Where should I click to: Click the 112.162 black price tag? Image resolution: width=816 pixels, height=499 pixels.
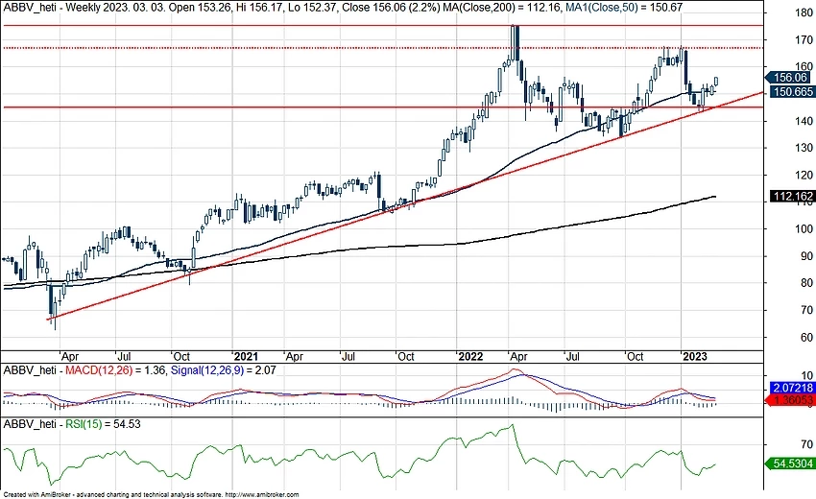click(x=791, y=196)
